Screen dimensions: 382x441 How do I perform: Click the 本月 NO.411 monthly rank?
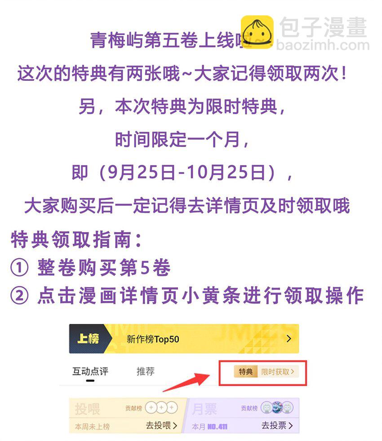point(209,427)
